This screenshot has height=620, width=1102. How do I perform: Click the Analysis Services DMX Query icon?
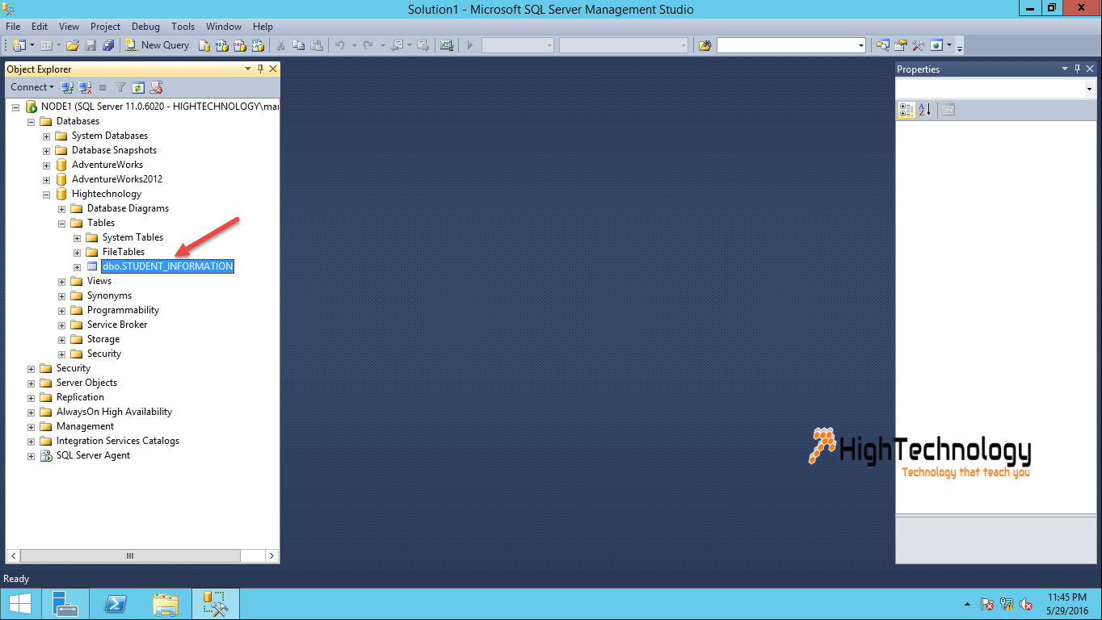pos(240,45)
